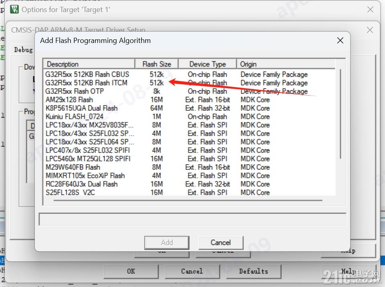The height and width of the screenshot is (287, 385).
Task: Click the algorithm file path field
Action: point(192,220)
